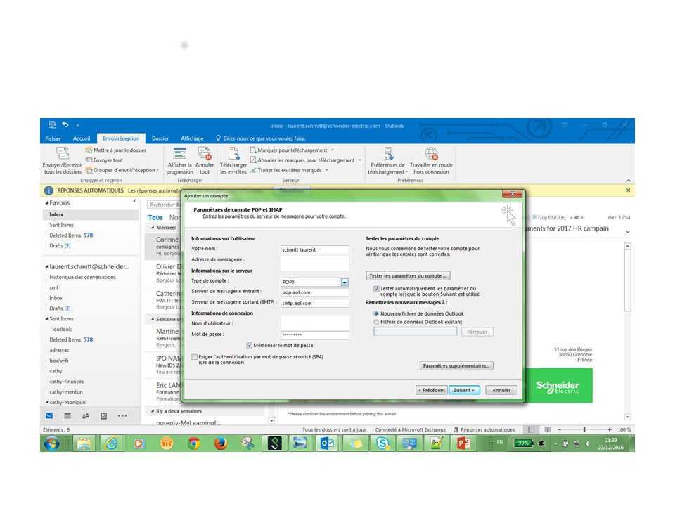Open Tasks view in navigation bar

point(104,415)
